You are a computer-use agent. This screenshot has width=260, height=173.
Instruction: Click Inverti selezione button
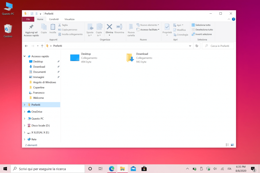[x=202, y=34]
